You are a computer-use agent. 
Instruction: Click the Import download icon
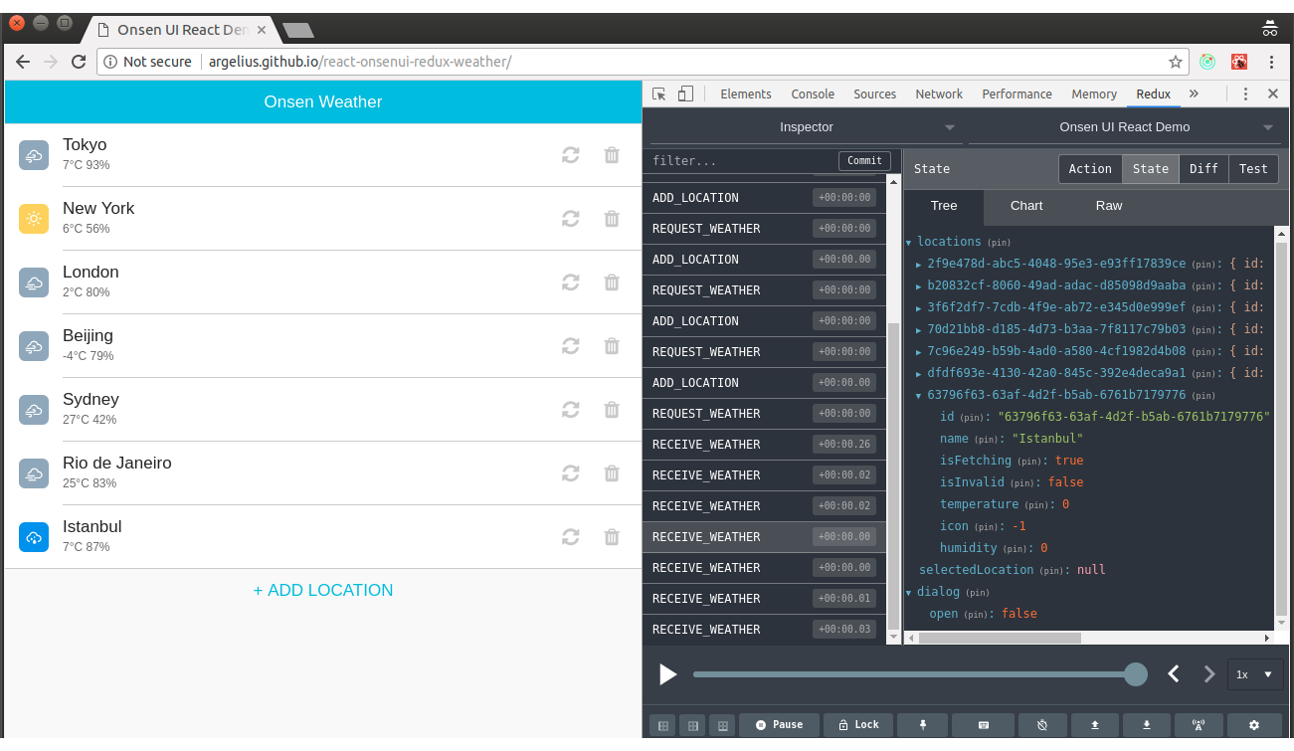point(1147,725)
